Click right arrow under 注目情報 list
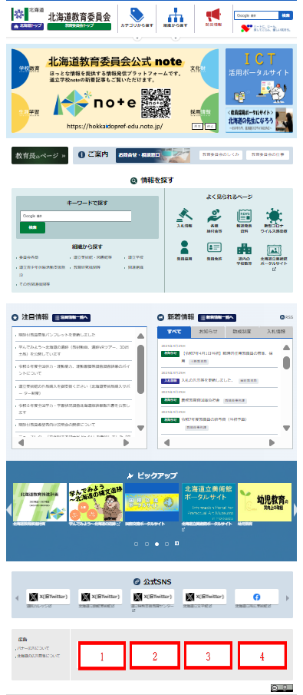303x695 pixels. (x=127, y=442)
